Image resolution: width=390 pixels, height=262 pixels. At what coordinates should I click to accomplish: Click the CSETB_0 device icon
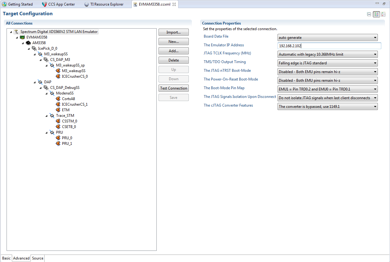(58, 127)
